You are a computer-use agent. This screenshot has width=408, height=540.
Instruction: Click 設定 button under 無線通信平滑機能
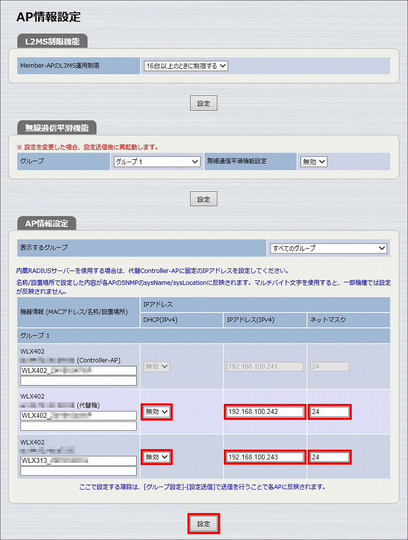click(203, 199)
